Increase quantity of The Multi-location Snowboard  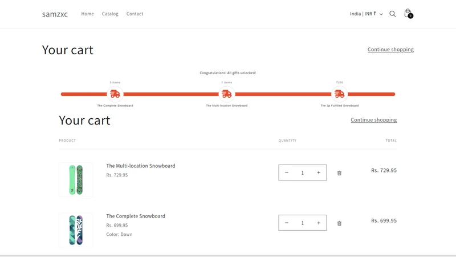(x=319, y=172)
